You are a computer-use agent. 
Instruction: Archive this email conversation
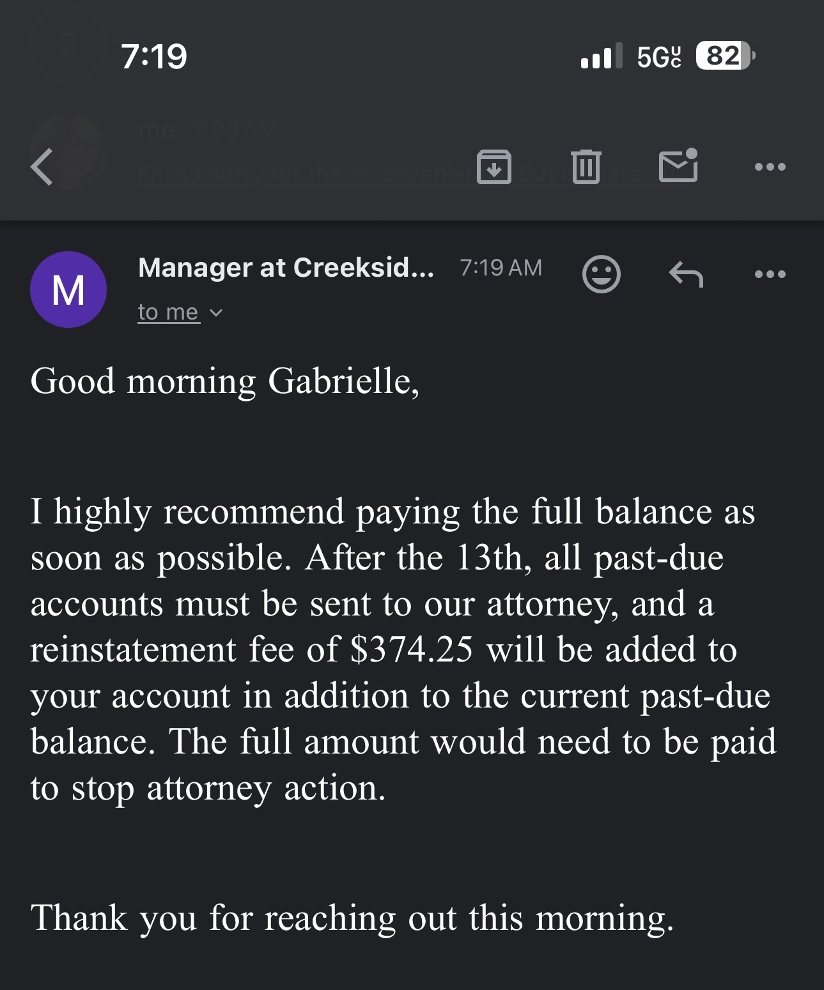coord(494,167)
